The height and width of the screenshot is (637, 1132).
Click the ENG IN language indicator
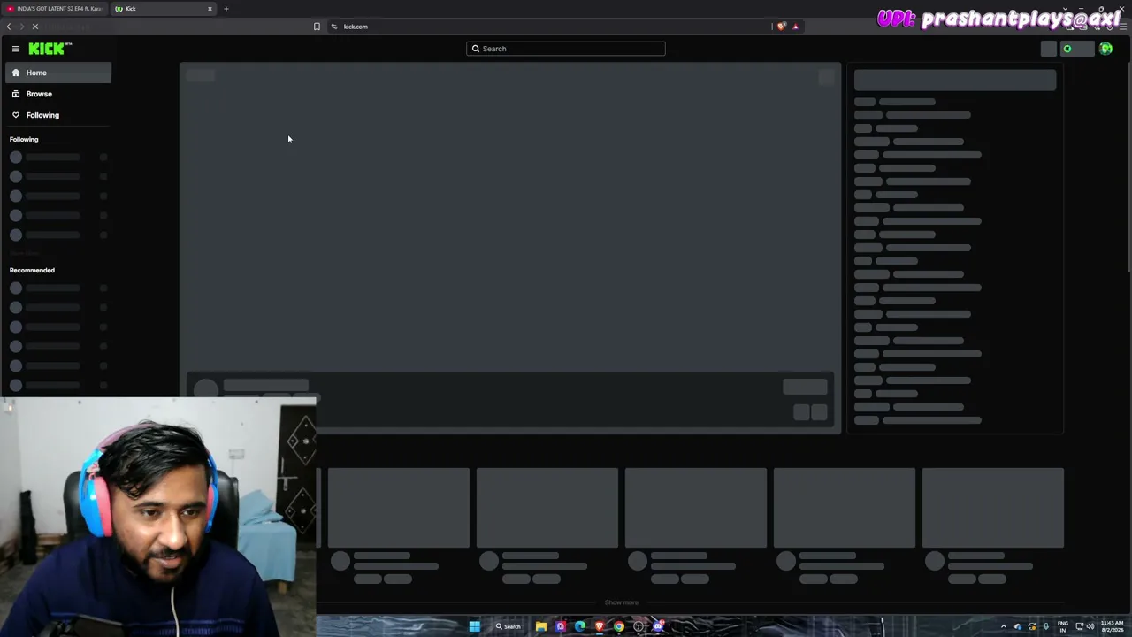(1062, 625)
